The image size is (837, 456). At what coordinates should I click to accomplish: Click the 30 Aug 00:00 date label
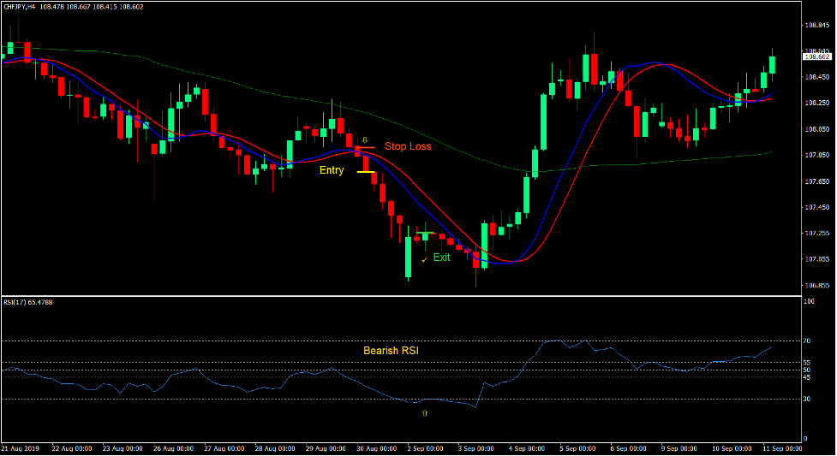click(x=376, y=448)
